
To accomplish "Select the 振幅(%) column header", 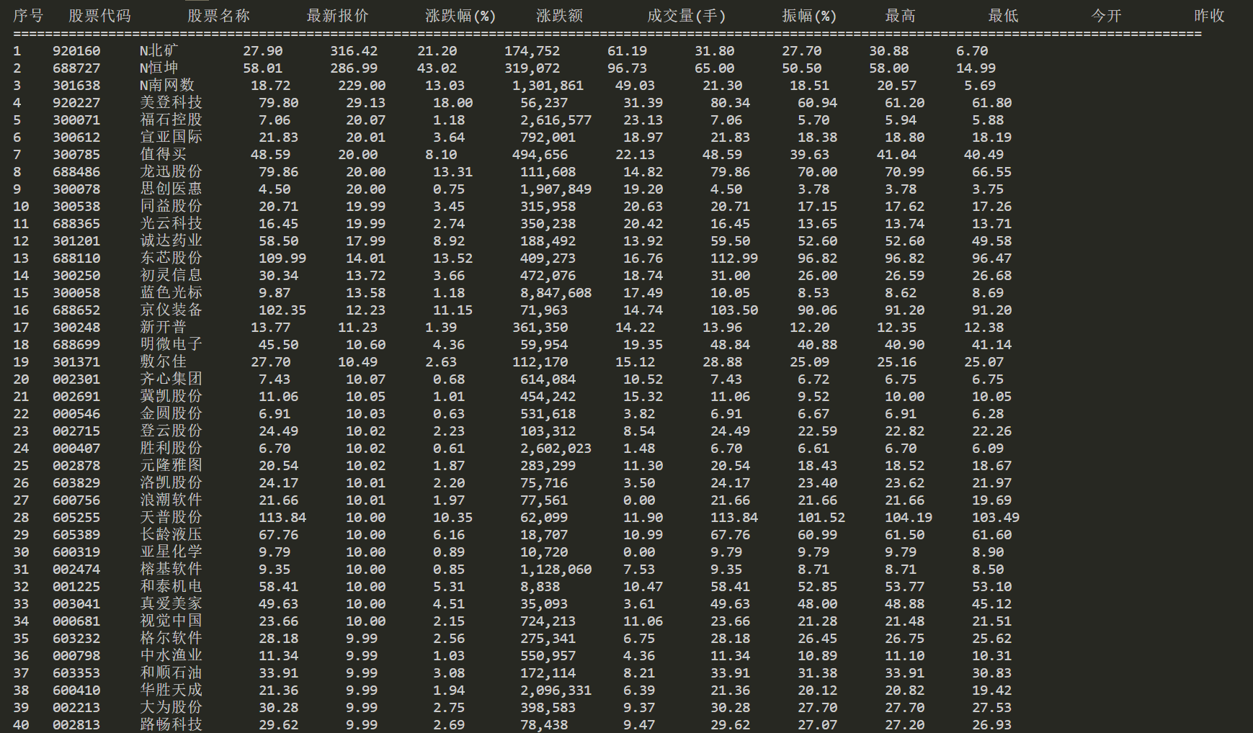I will 809,15.
